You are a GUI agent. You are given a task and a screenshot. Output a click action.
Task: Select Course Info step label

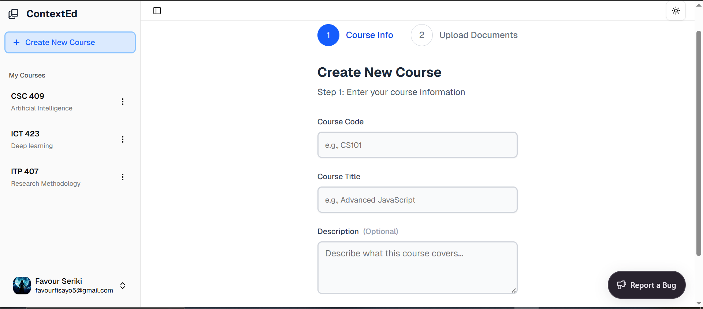coord(369,35)
